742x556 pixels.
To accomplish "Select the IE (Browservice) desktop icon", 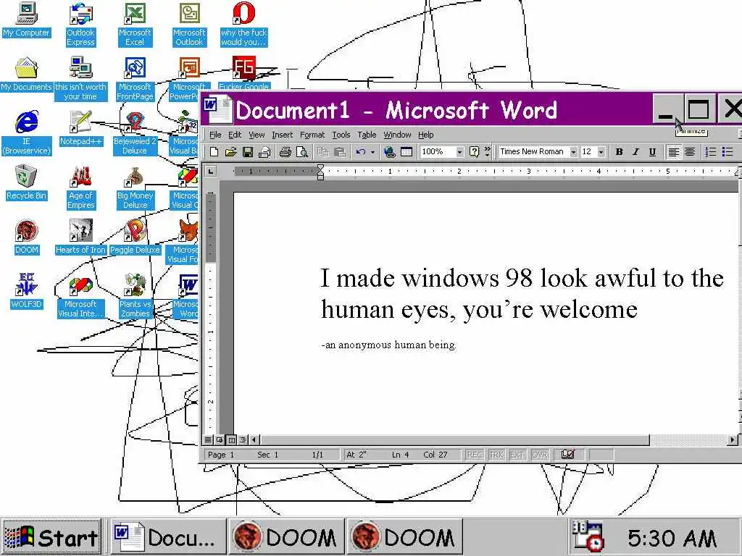I will click(27, 134).
